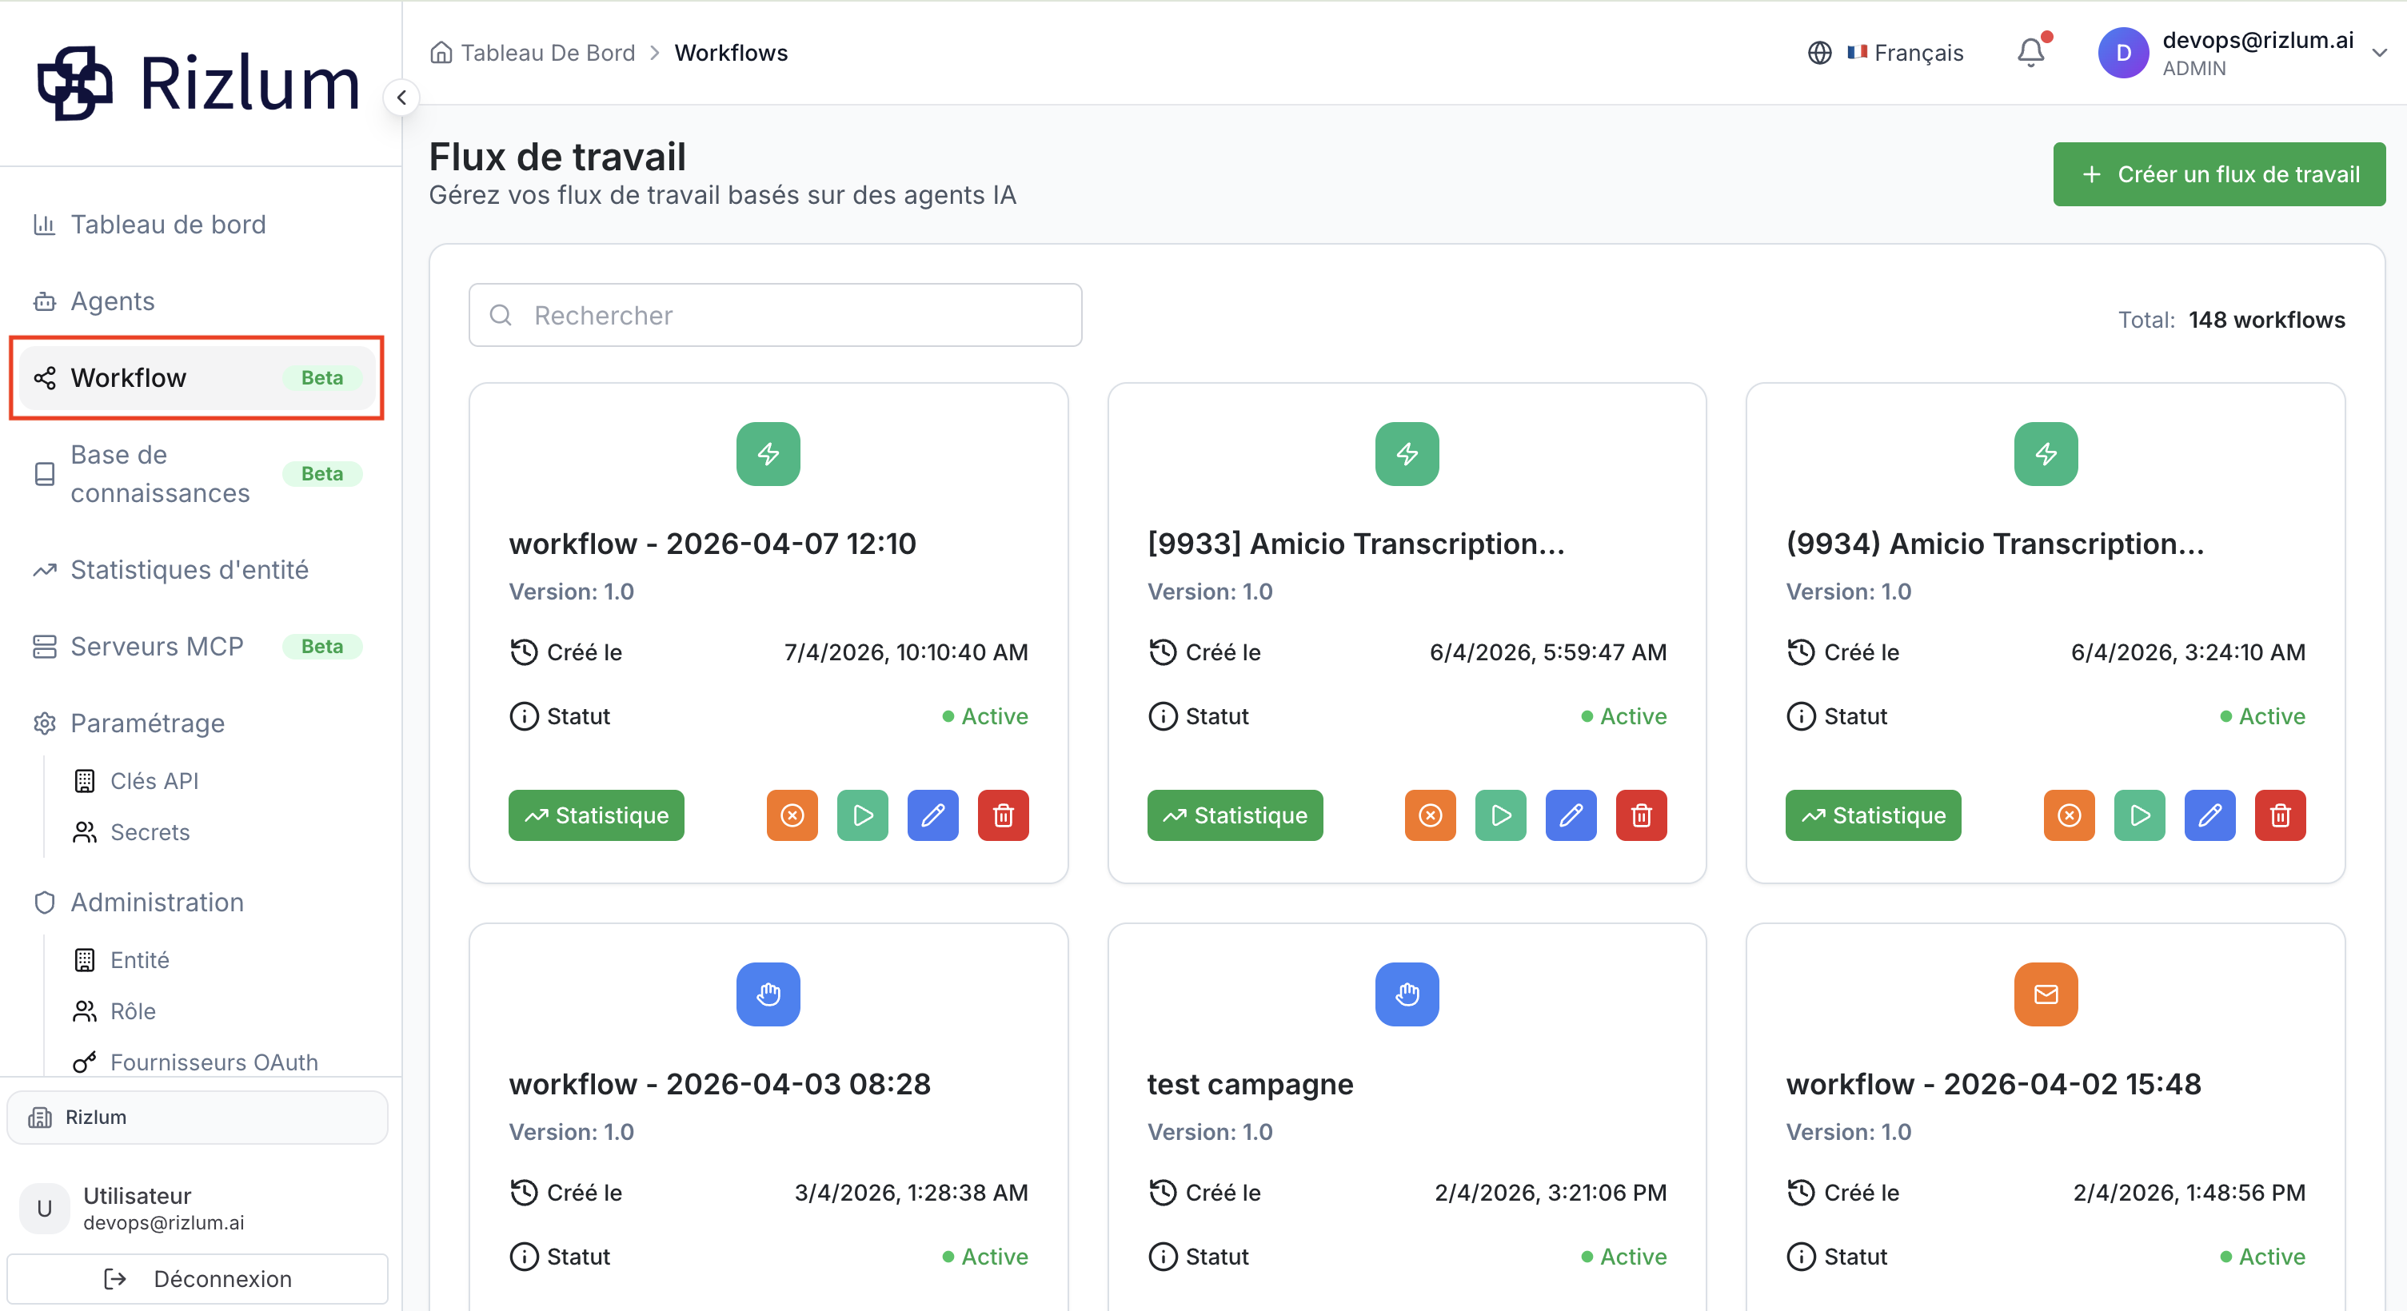
Task: Click the Total 148 workflows count
Action: (2231, 319)
